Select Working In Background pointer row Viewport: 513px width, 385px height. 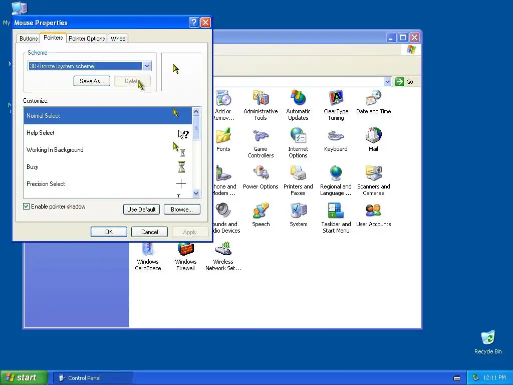(108, 150)
